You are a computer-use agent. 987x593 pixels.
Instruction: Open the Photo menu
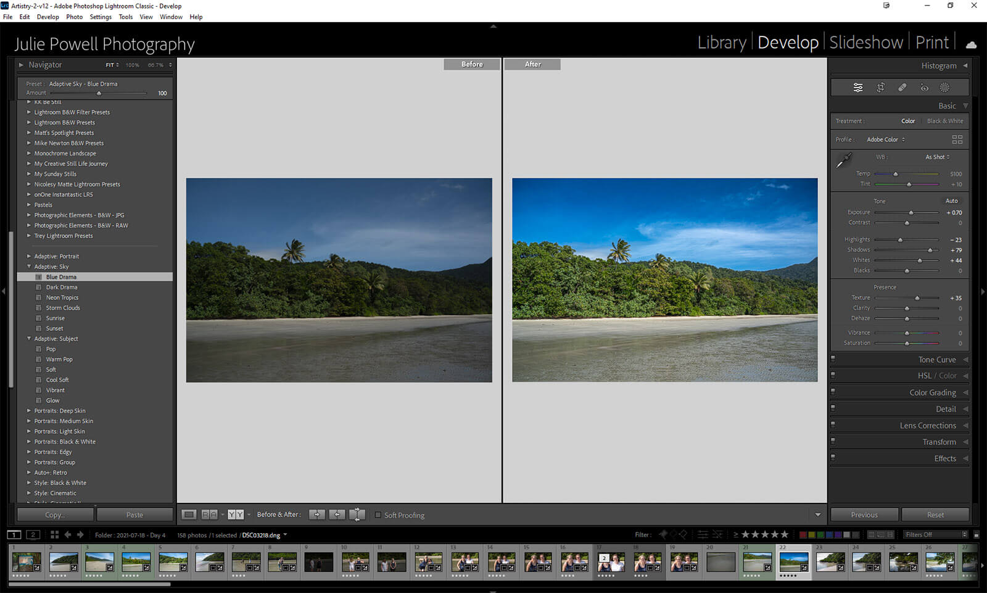tap(74, 17)
